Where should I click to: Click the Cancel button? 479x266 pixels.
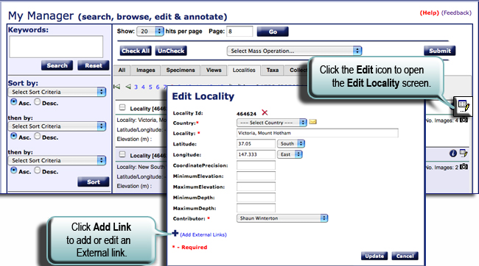(x=405, y=256)
